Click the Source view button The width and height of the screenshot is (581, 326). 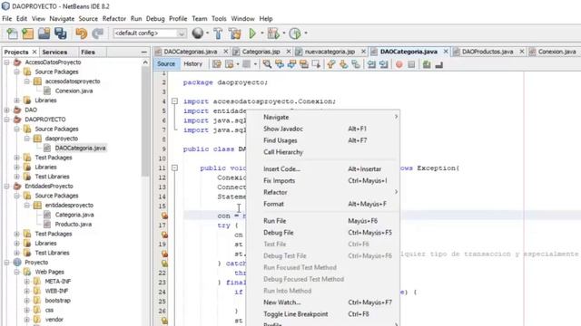(x=165, y=64)
